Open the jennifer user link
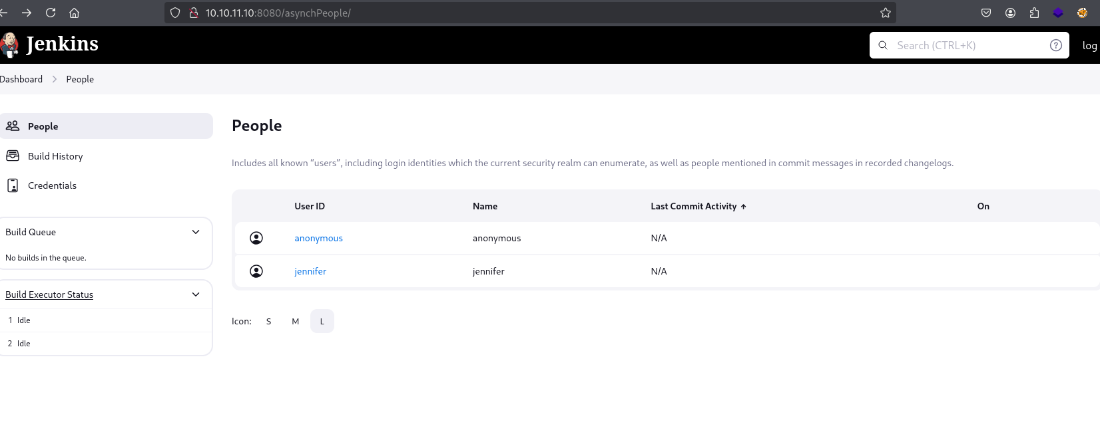Viewport: 1100px width, 448px height. [x=310, y=271]
